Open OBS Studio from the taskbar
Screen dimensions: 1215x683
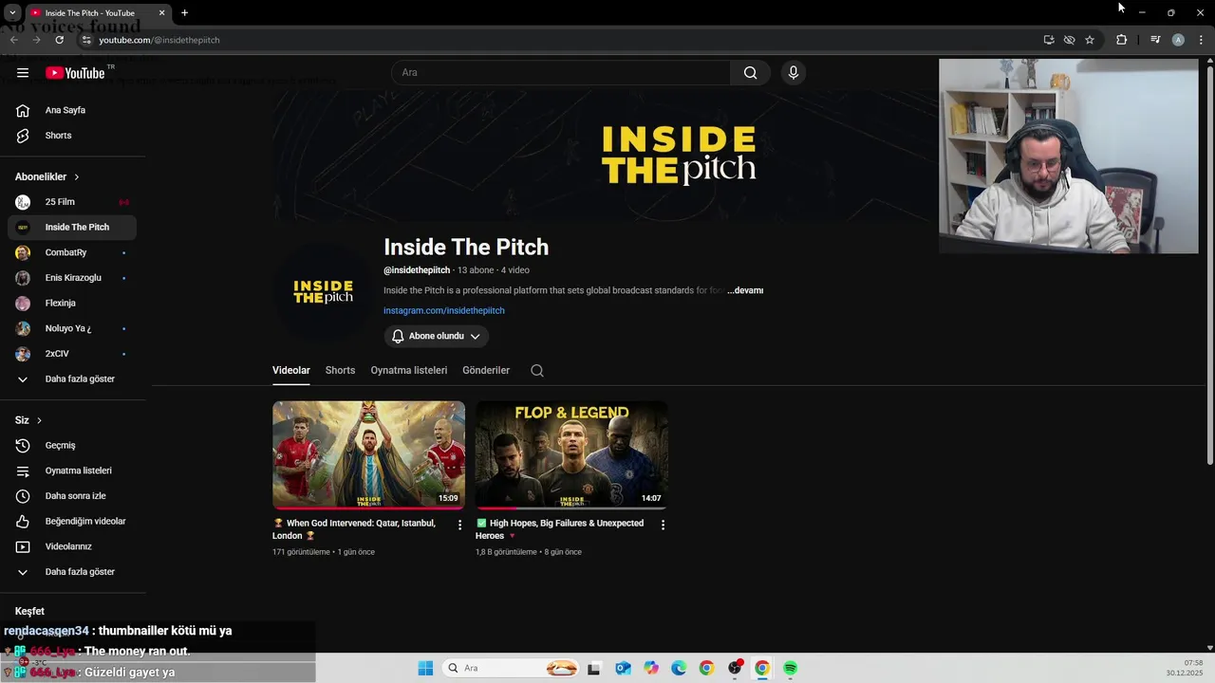[735, 668]
